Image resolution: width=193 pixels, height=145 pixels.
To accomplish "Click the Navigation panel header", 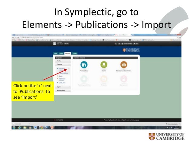I will point(63,58).
